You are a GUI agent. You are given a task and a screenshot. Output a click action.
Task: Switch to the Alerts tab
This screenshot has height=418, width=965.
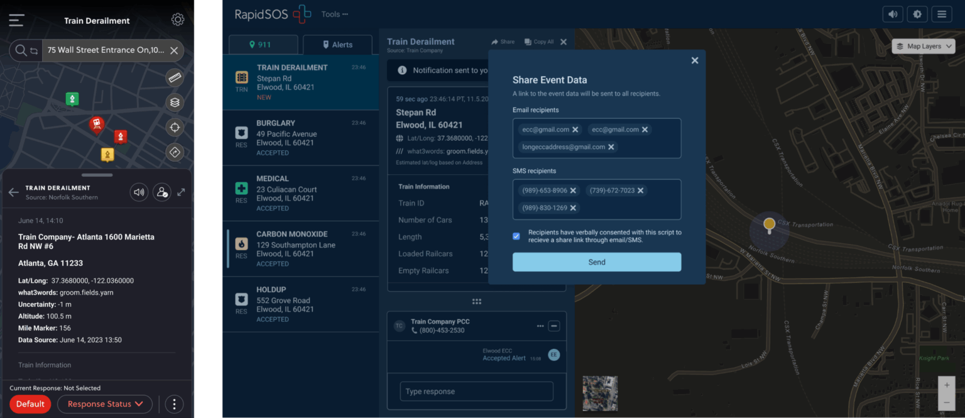click(337, 45)
